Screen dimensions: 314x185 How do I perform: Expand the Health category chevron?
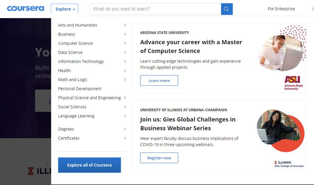[x=125, y=71]
